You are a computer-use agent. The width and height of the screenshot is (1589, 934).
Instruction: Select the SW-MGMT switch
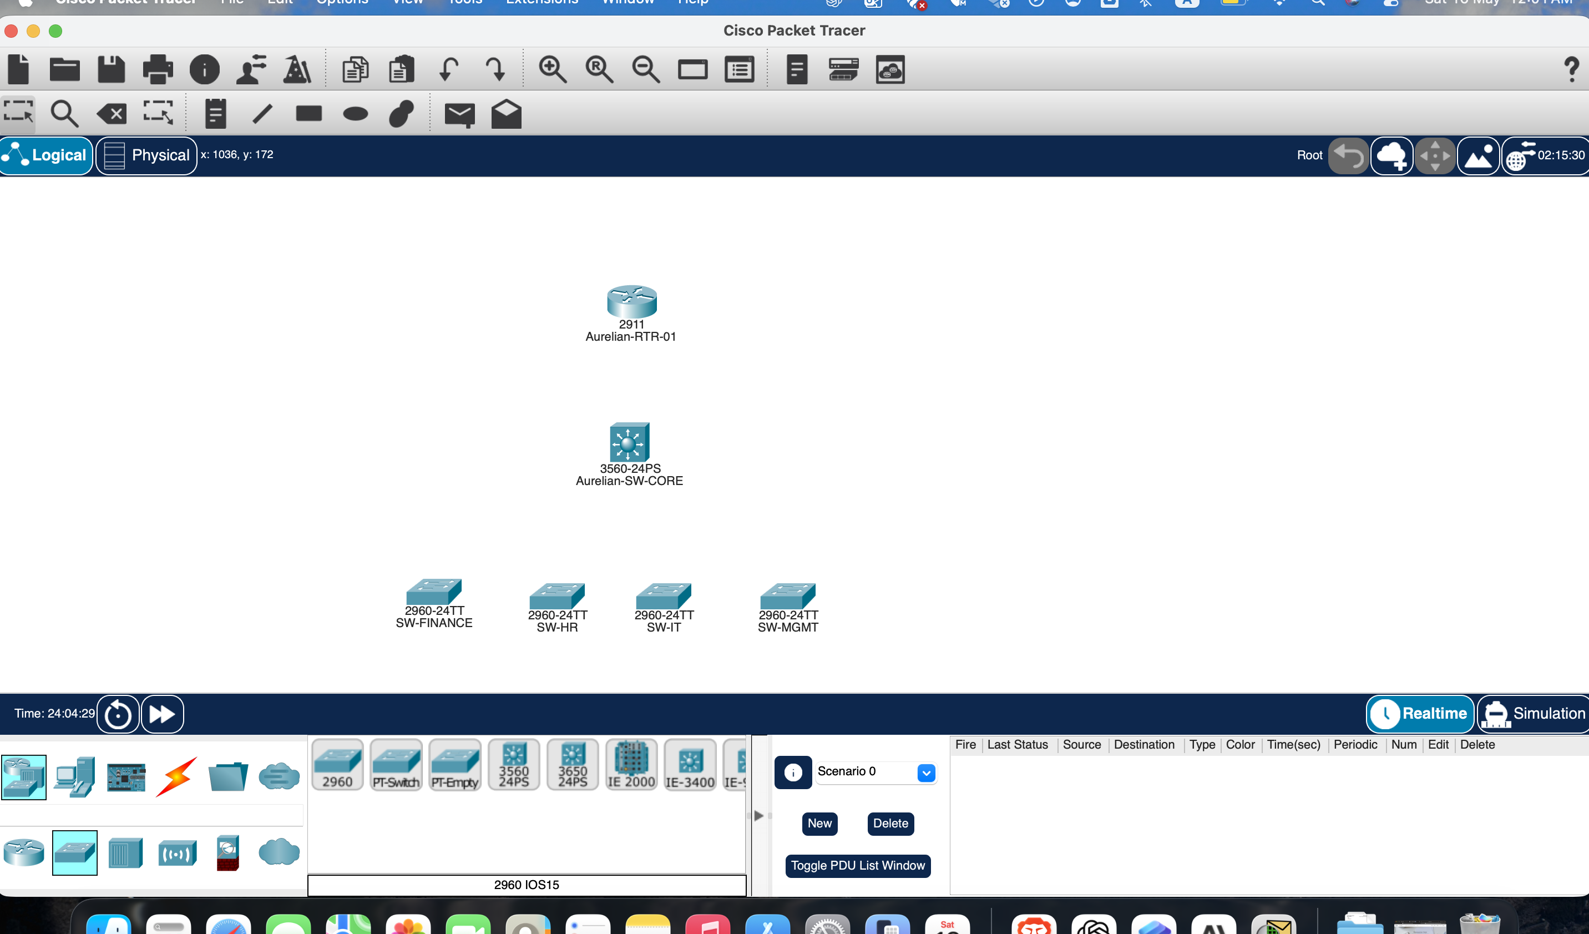pyautogui.click(x=787, y=596)
